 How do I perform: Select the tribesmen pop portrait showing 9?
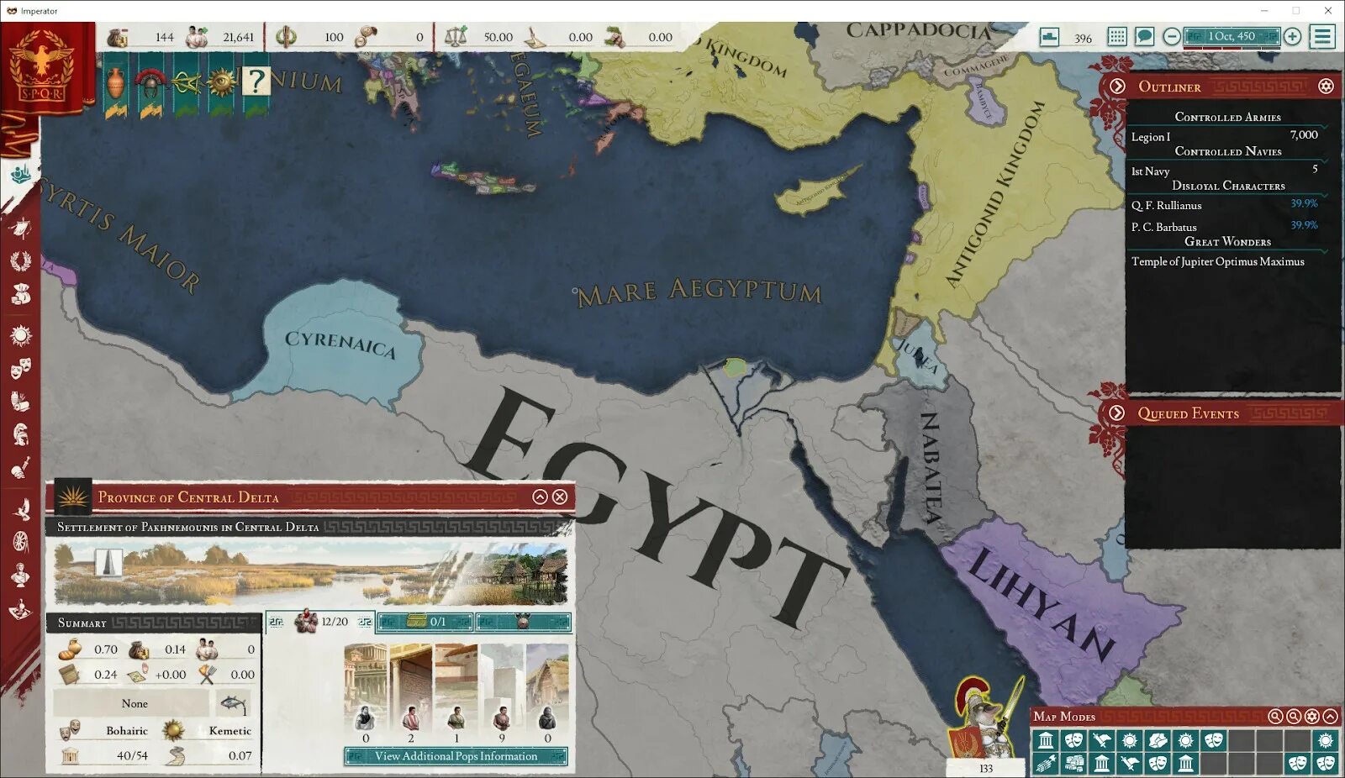click(502, 695)
